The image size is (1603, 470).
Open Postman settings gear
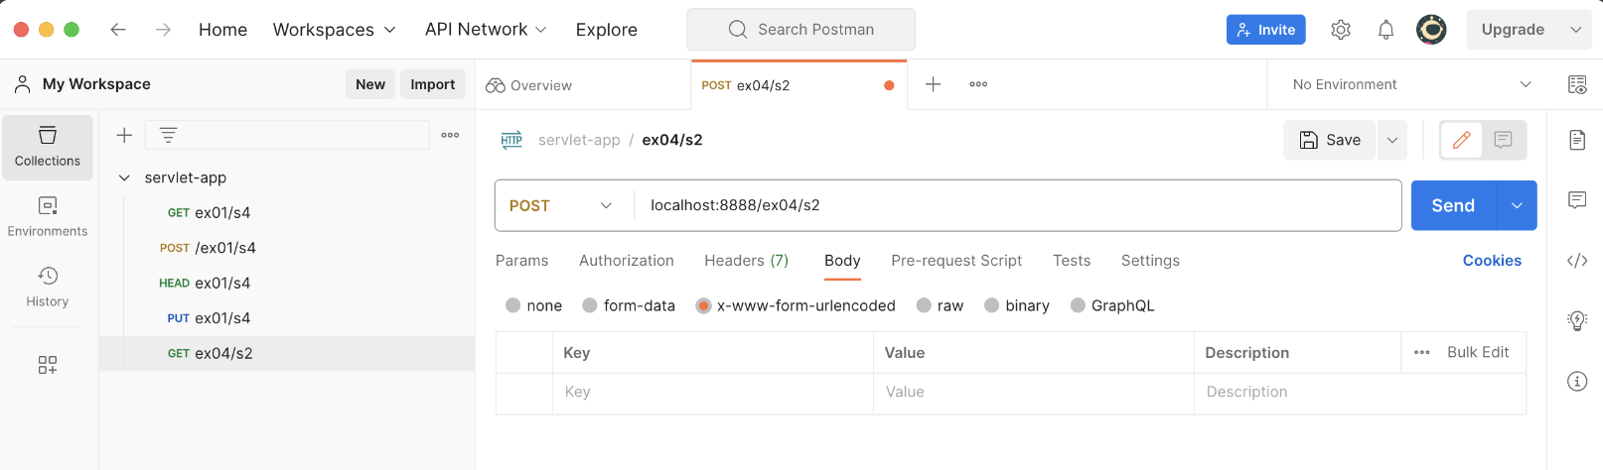tap(1341, 30)
